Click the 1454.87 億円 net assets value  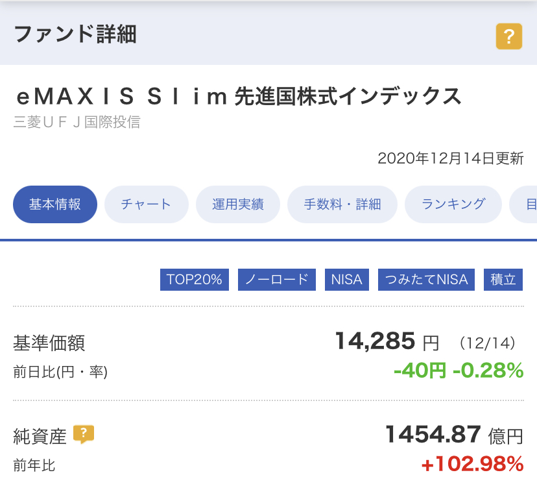[x=454, y=435]
